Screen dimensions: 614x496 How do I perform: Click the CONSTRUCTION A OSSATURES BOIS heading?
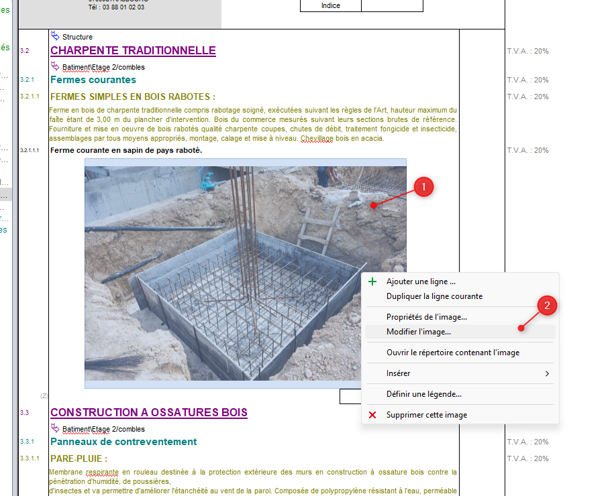click(x=148, y=413)
